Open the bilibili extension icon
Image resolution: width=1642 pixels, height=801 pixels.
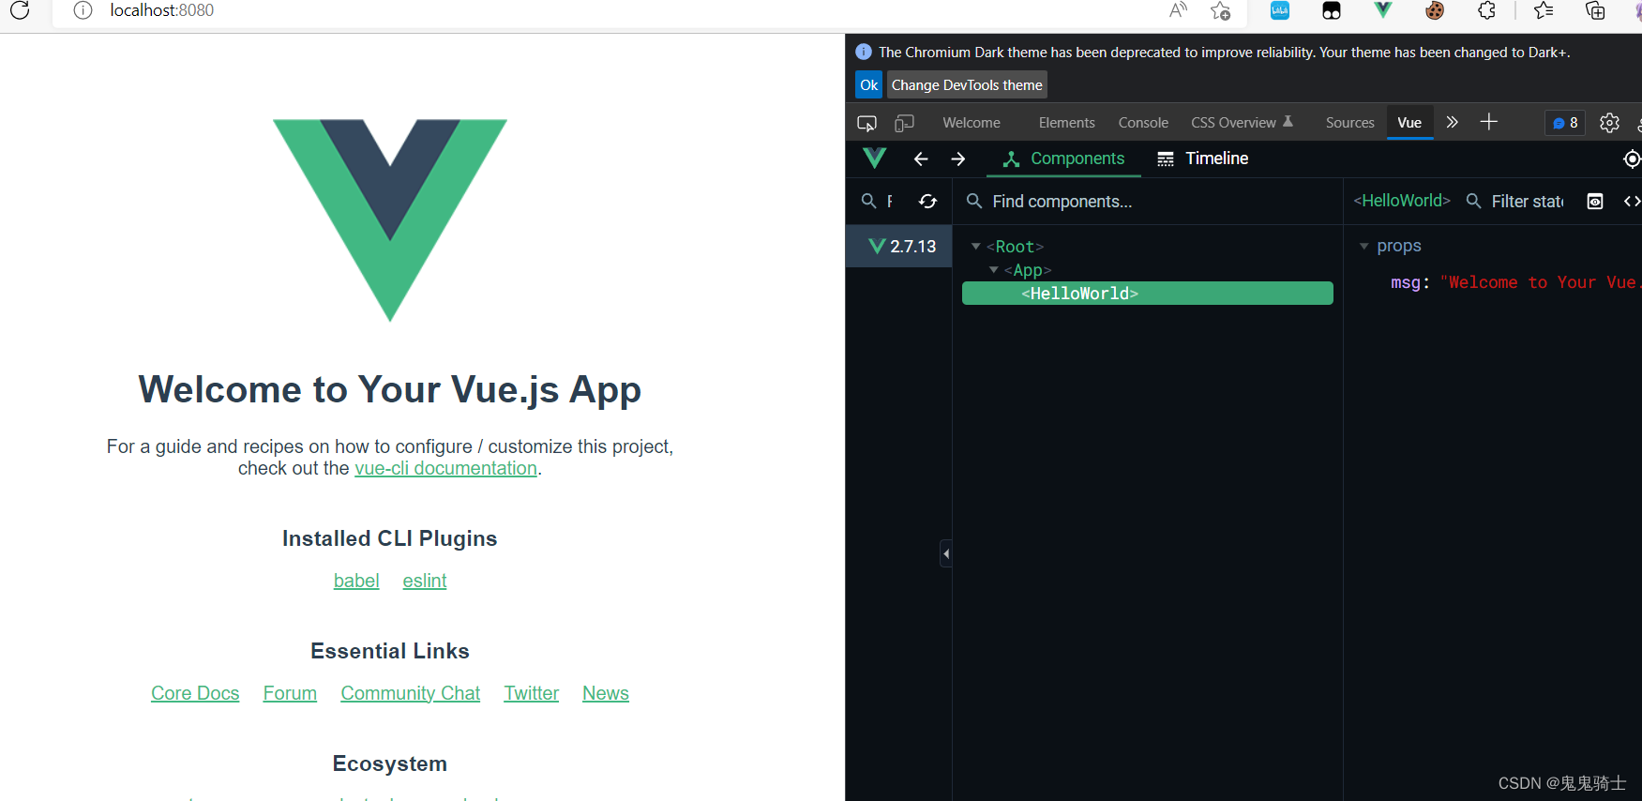(x=1280, y=10)
